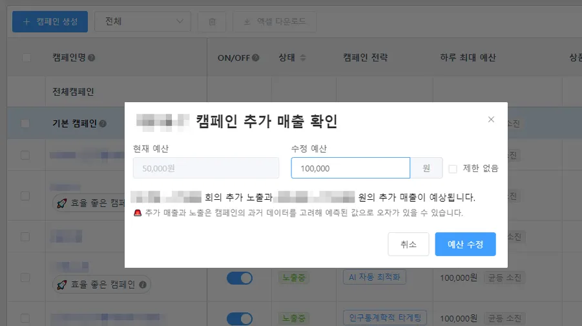Check checkbox of AI 자동 최적화 row
The image size is (582, 326).
pyautogui.click(x=25, y=277)
